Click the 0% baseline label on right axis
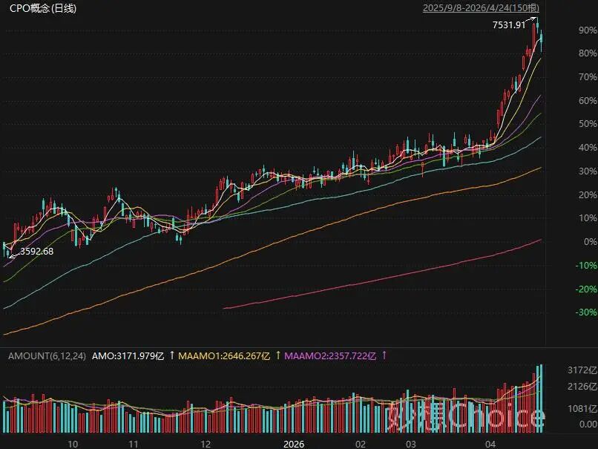Screen dimensions: 598x449 pos(589,242)
